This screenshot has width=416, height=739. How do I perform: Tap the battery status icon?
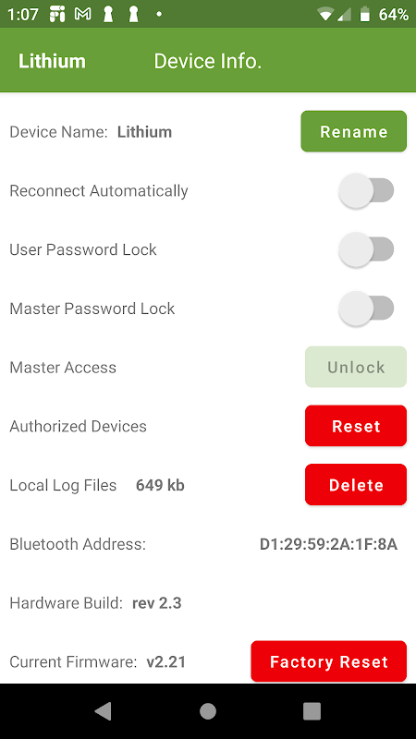[365, 15]
